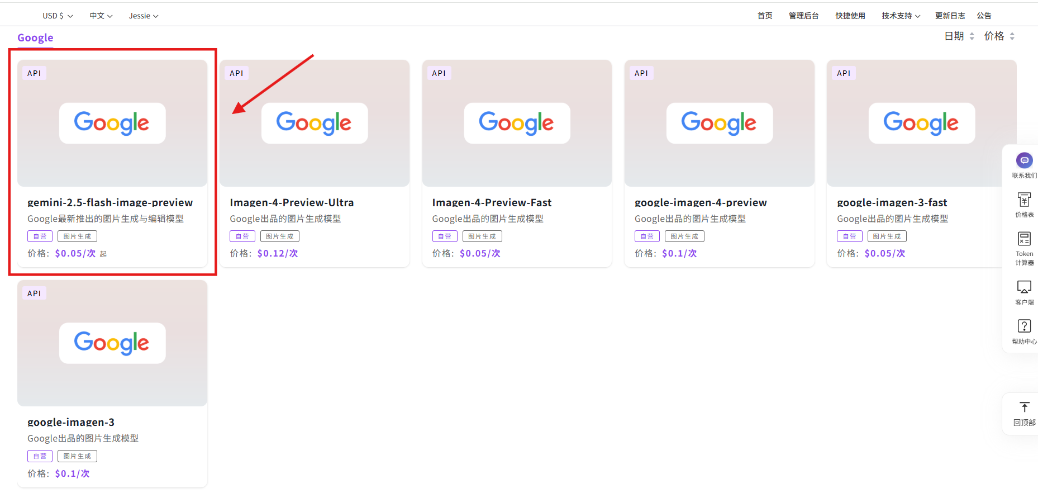Click the Imagen-4-Preview-Ultra description Google出品的图片生成模型

(285, 219)
